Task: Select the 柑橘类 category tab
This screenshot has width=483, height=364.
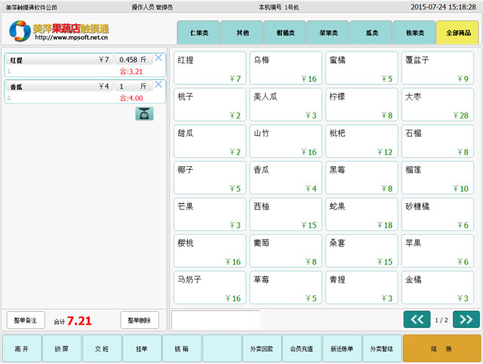Action: [285, 32]
